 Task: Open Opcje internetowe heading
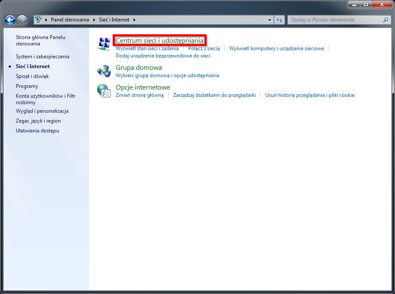pos(143,87)
